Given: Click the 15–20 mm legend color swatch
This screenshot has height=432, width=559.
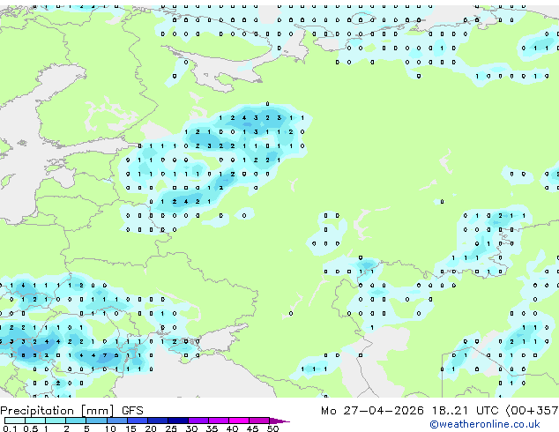Looking at the screenshot, I should click(138, 421).
